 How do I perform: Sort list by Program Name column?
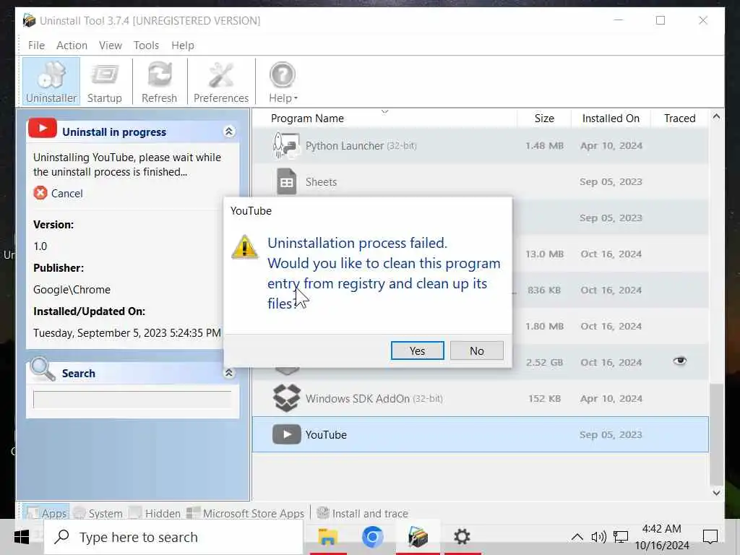(307, 119)
